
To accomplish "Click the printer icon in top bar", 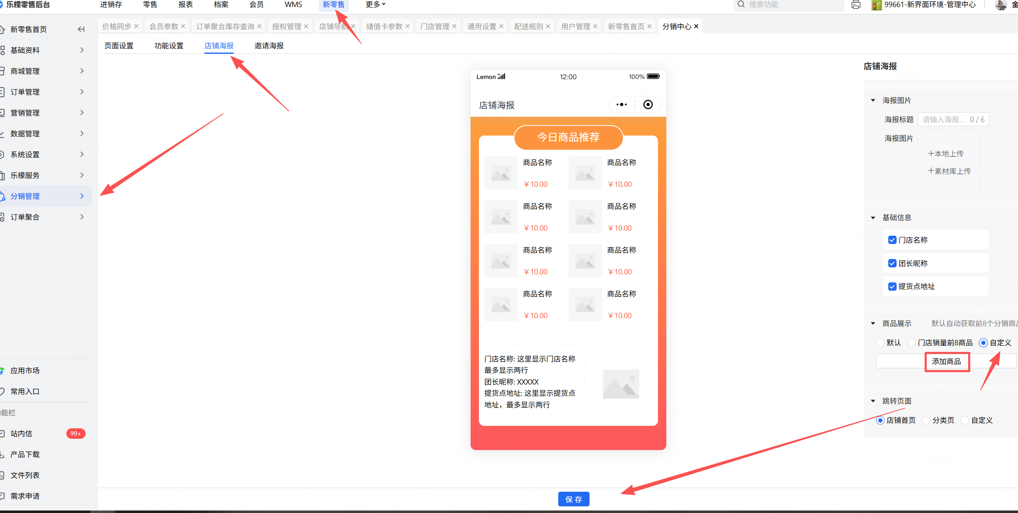I will pyautogui.click(x=856, y=5).
